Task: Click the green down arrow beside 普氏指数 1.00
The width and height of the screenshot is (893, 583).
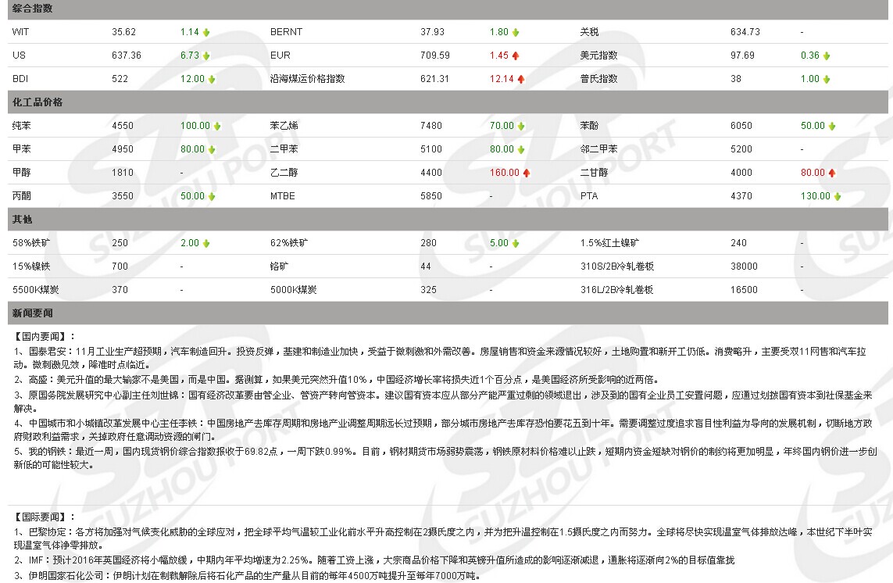Action: [x=827, y=79]
